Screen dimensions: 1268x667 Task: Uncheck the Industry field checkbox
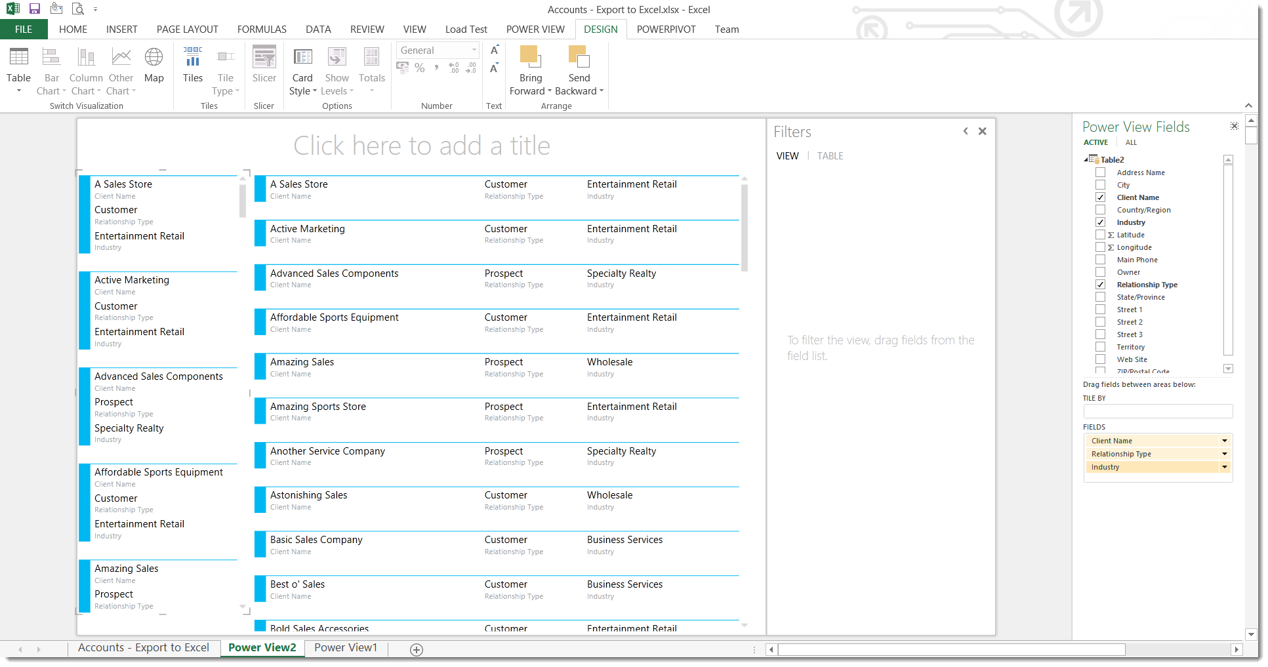pyautogui.click(x=1101, y=222)
